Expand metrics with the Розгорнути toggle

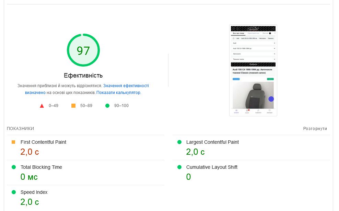tap(315, 129)
